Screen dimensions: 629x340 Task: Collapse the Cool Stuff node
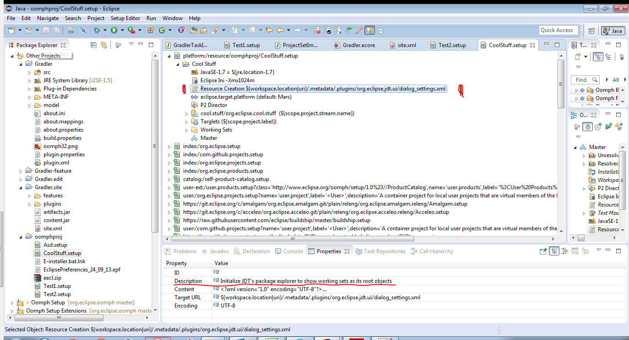pyautogui.click(x=178, y=64)
